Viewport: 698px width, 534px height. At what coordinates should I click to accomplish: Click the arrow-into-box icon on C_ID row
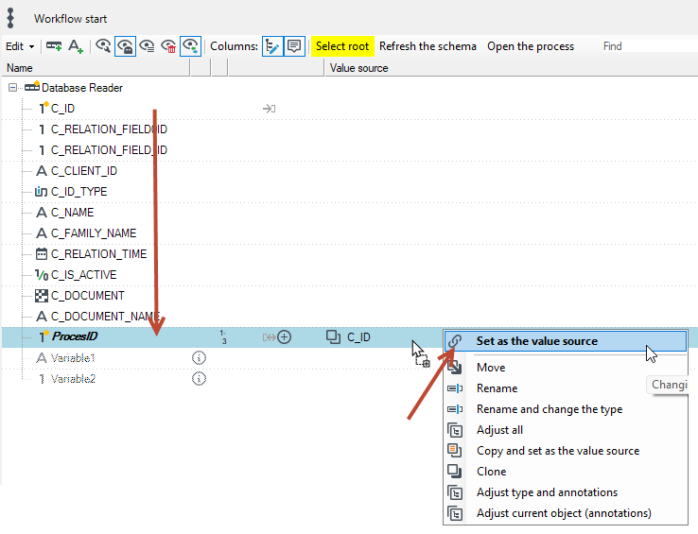269,109
